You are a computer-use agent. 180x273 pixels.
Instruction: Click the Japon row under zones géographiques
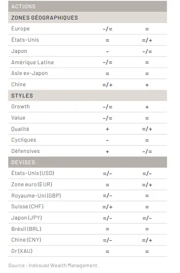(88, 51)
